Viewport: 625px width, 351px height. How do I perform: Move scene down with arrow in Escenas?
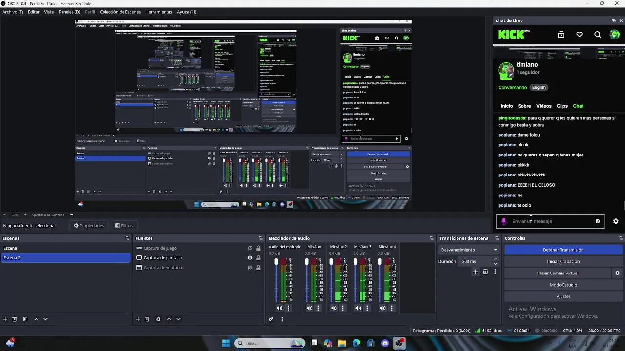tap(45, 319)
